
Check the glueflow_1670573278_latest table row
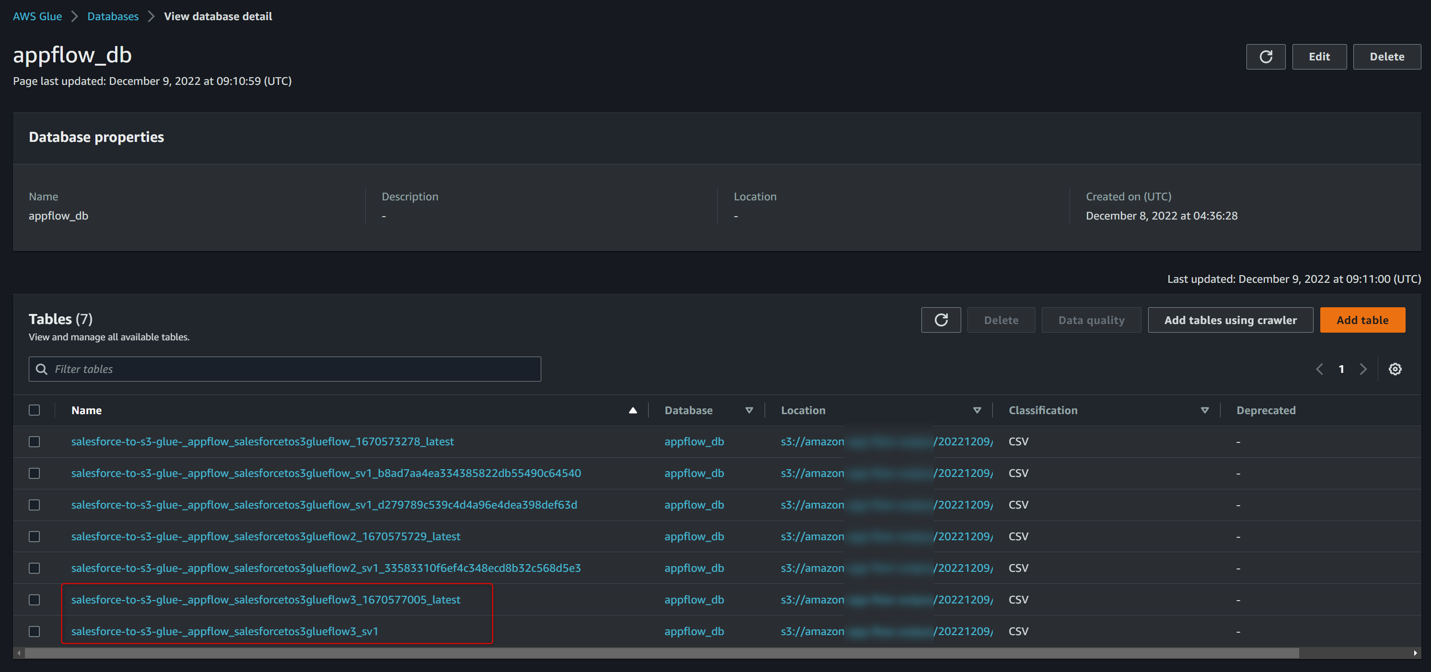click(x=35, y=441)
